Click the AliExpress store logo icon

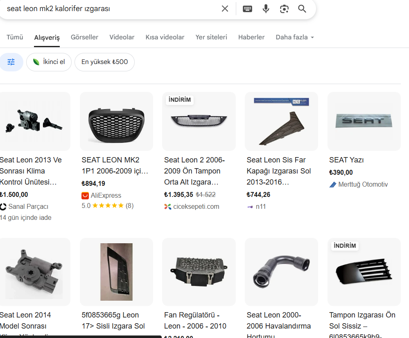[85, 196]
